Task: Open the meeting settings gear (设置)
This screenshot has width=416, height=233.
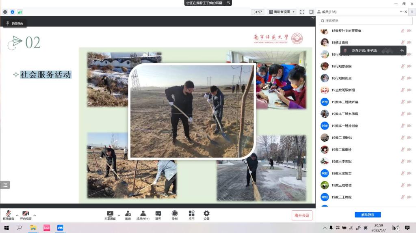Action: (206, 214)
